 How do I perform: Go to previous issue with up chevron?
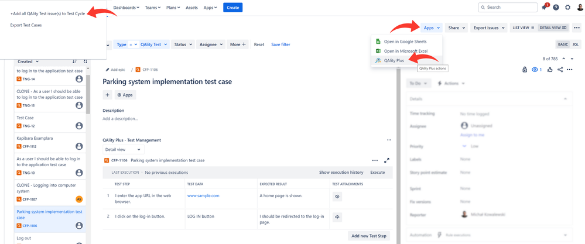click(x=564, y=59)
